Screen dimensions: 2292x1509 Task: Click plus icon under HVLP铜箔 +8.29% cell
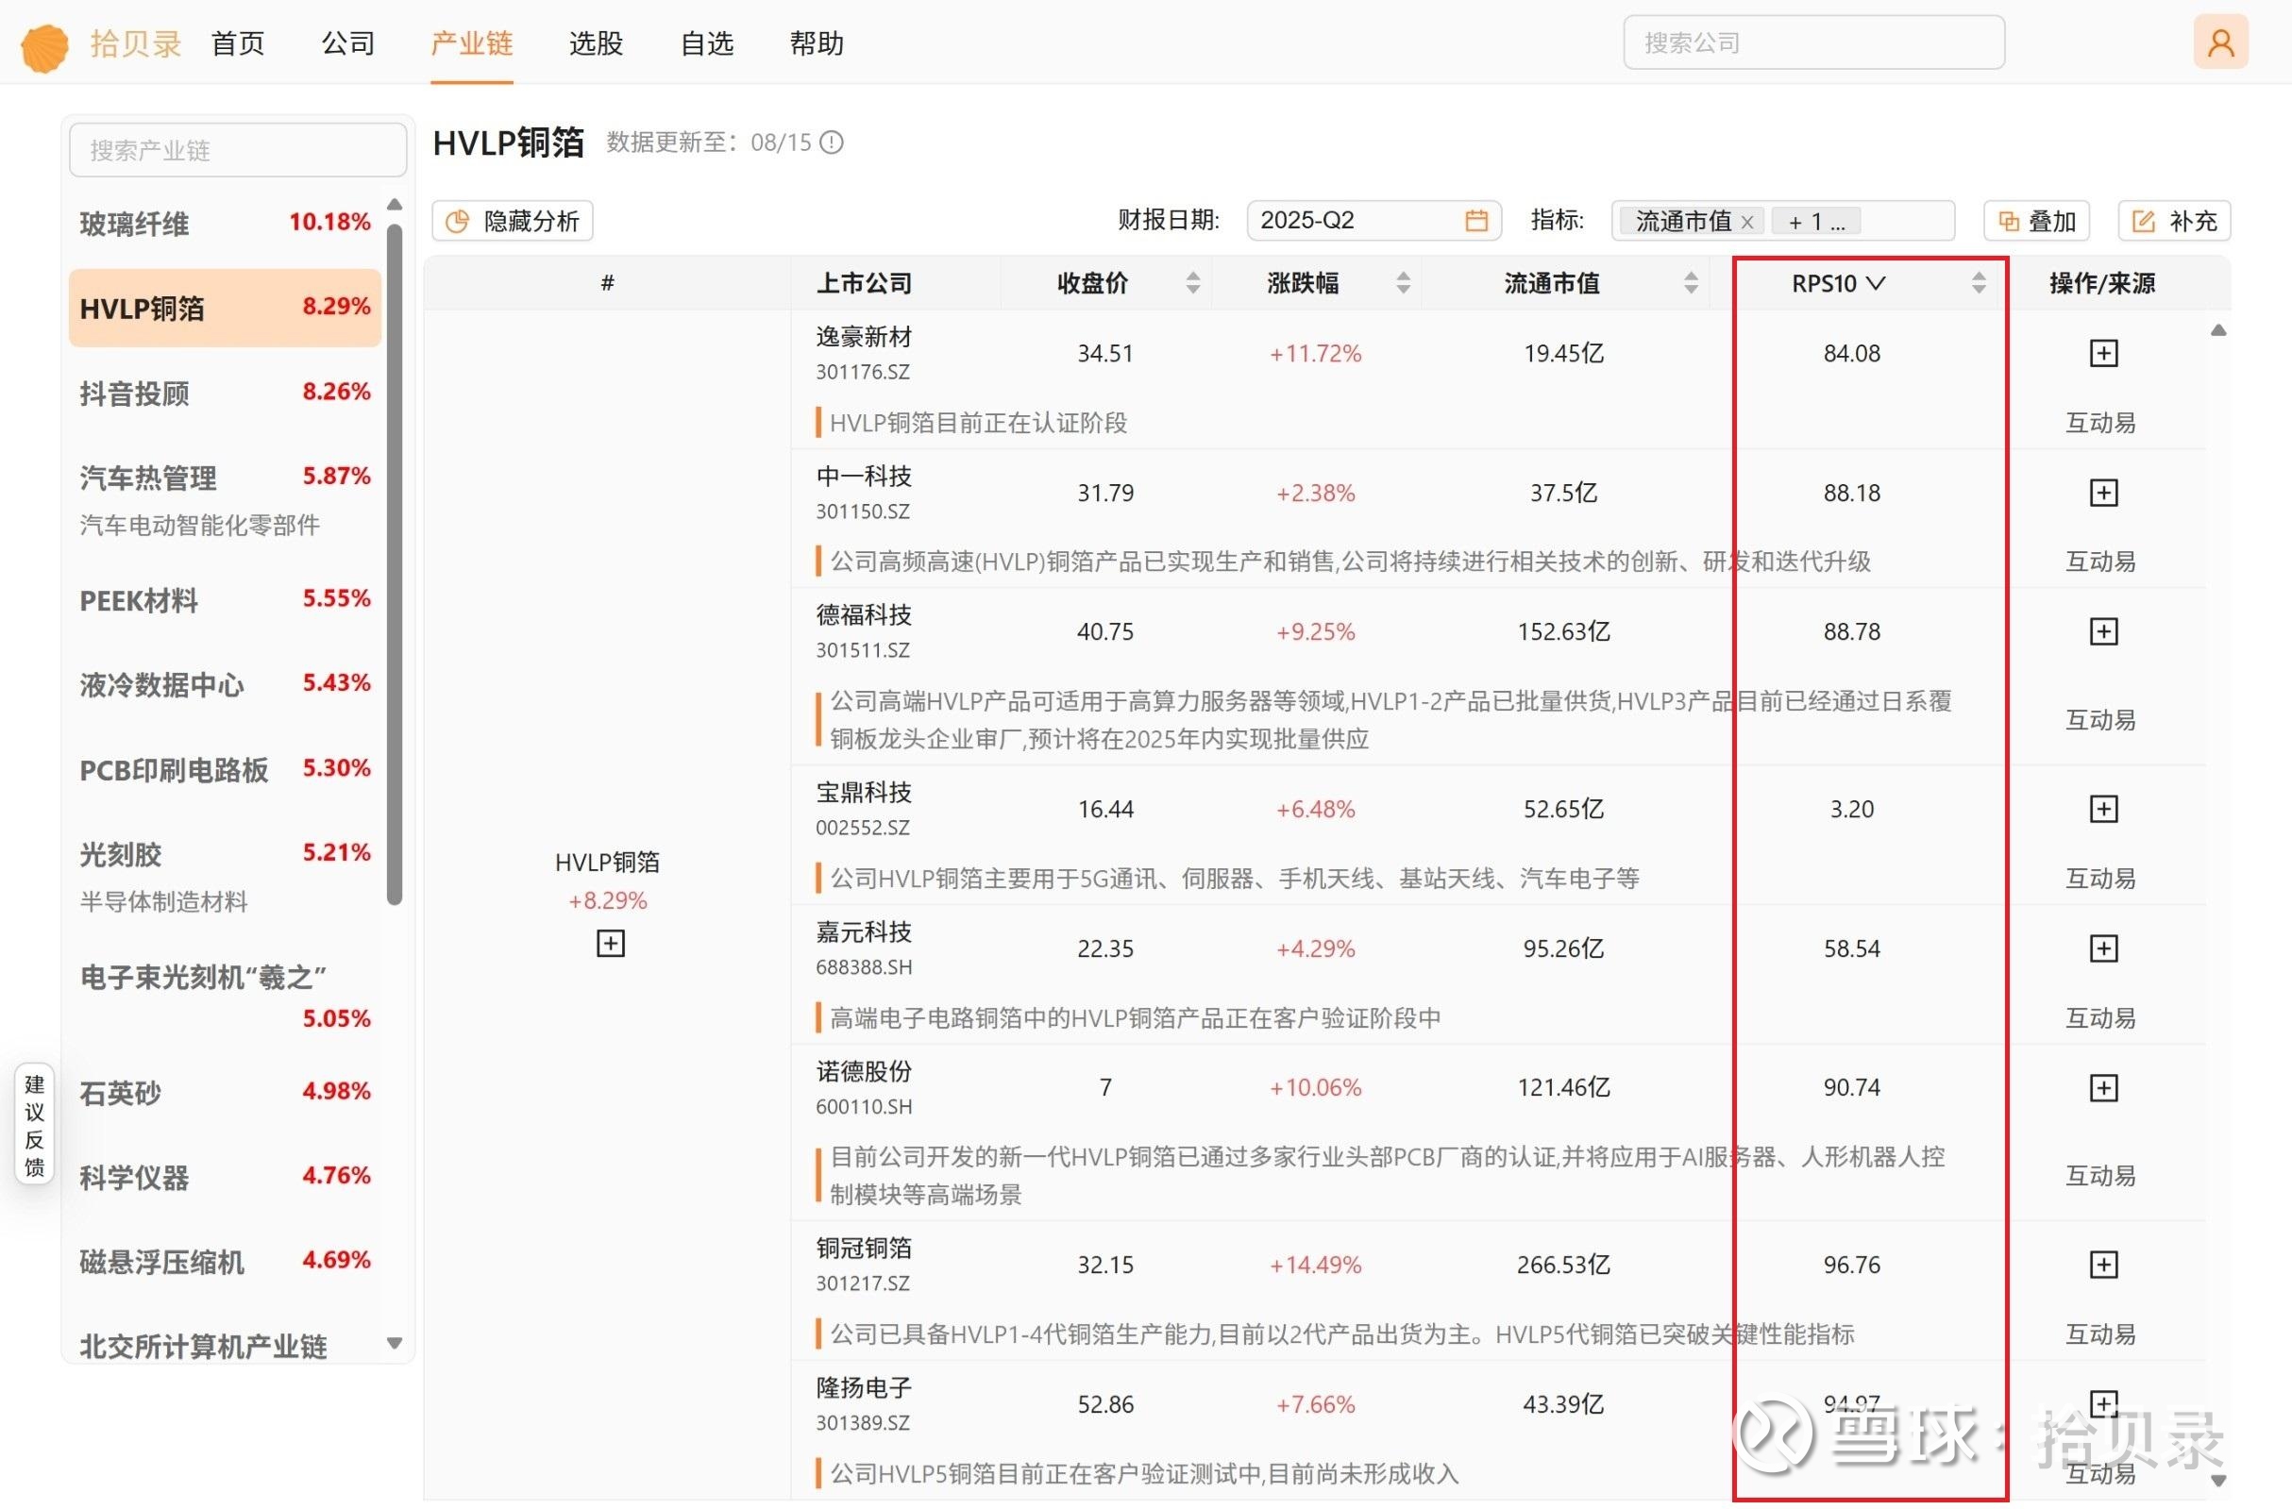point(610,943)
